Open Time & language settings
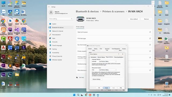This screenshot has width=172, height=97. 61,46
